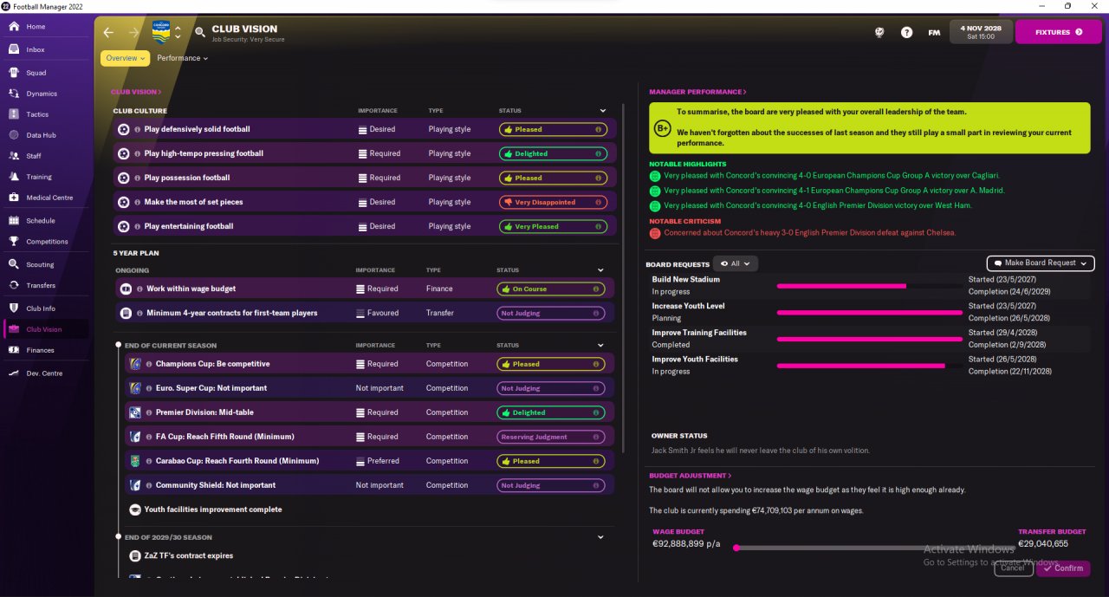Open Transfers sidebar icon
1109x597 pixels.
(x=14, y=285)
